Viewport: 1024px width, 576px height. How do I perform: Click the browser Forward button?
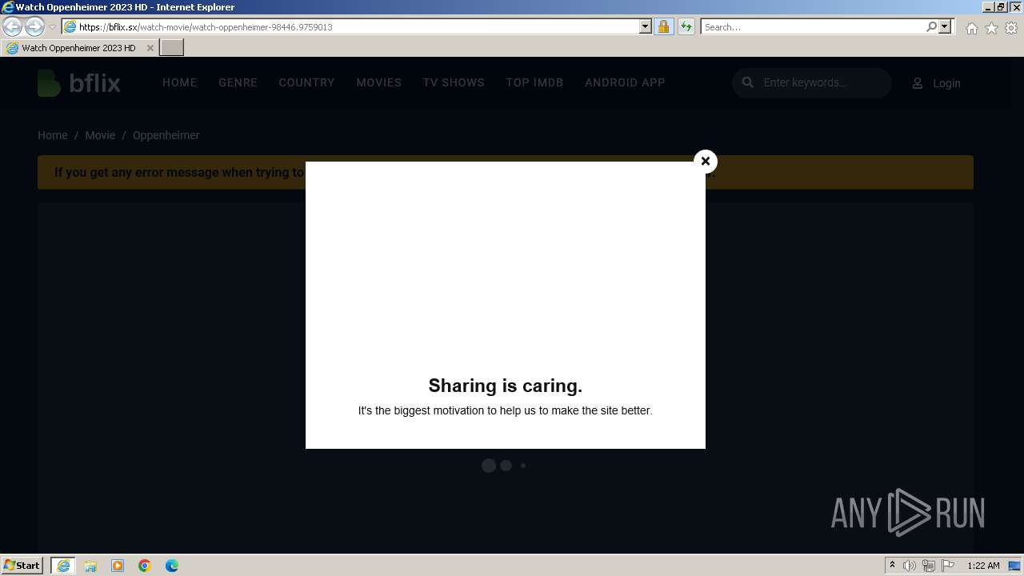pyautogui.click(x=34, y=26)
